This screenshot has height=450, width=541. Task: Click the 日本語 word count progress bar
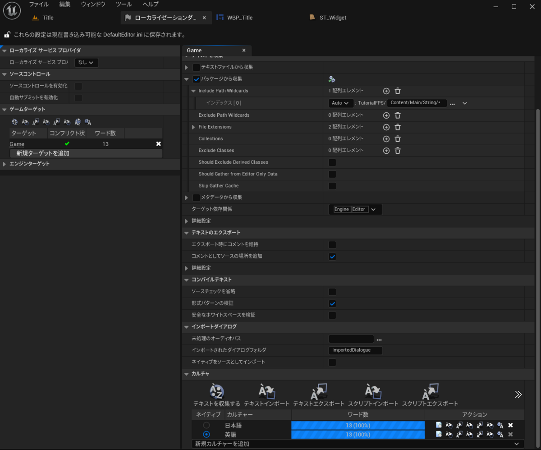[x=358, y=425]
